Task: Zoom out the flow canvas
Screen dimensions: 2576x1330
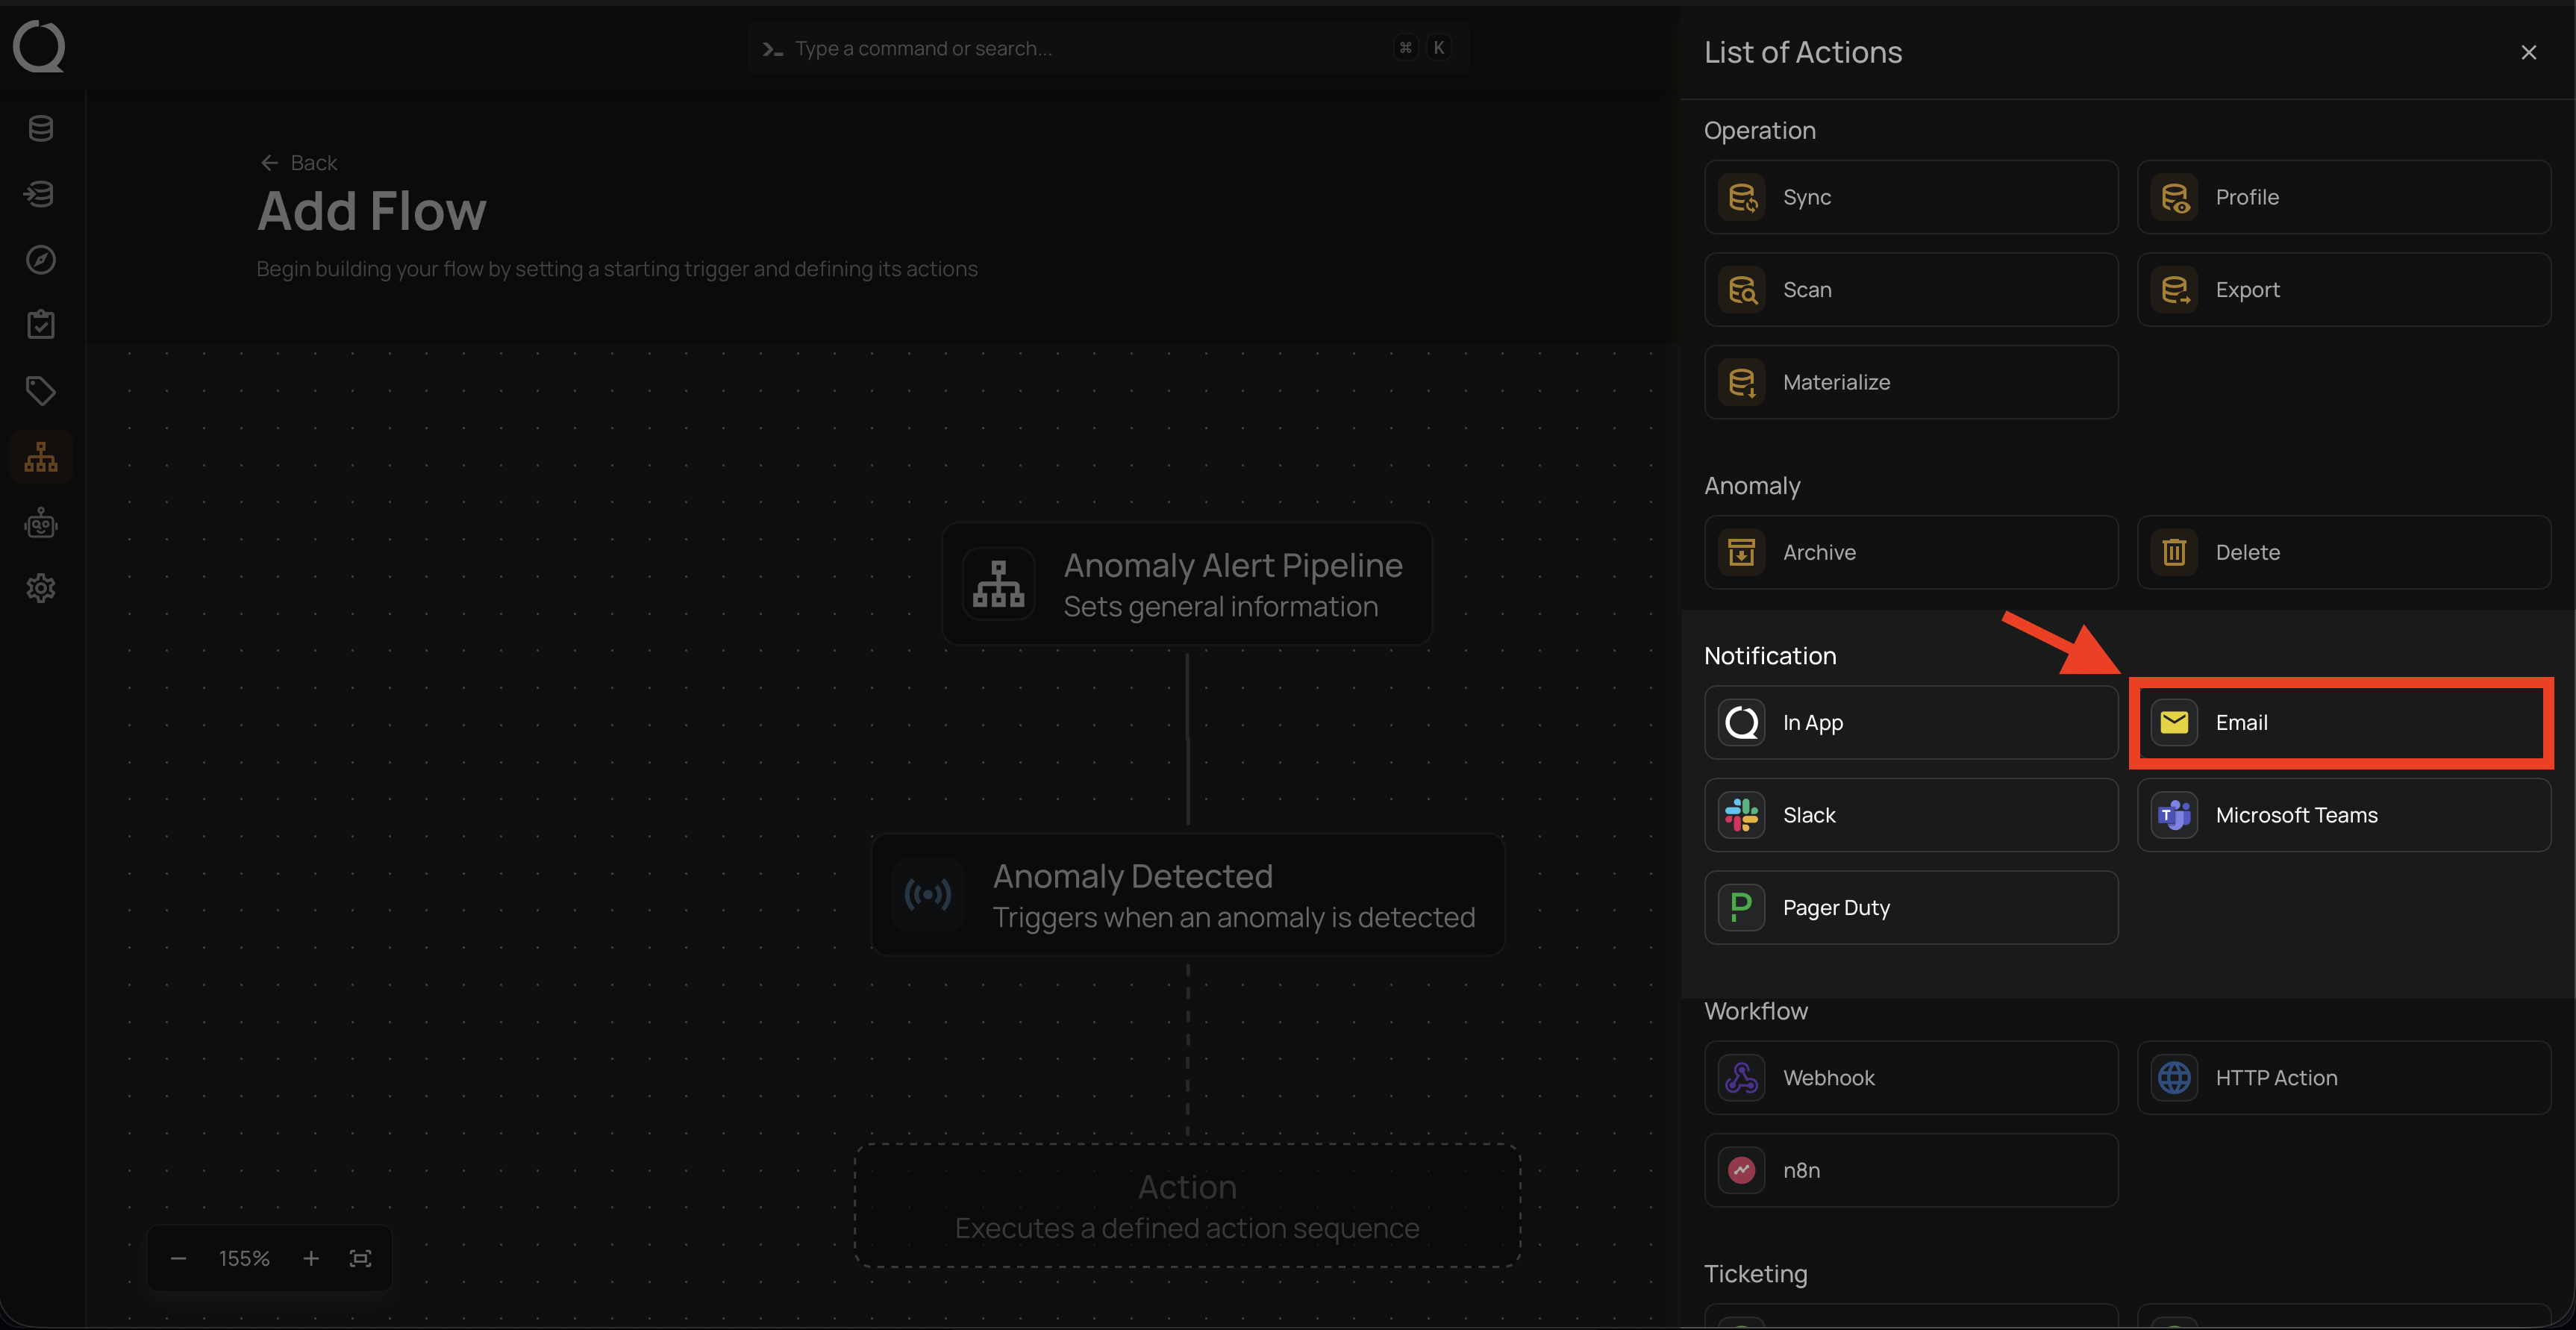Action: point(178,1258)
